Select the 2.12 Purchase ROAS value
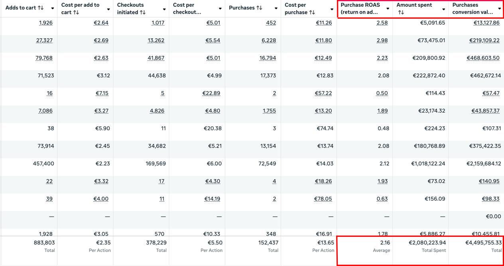 pyautogui.click(x=384, y=164)
